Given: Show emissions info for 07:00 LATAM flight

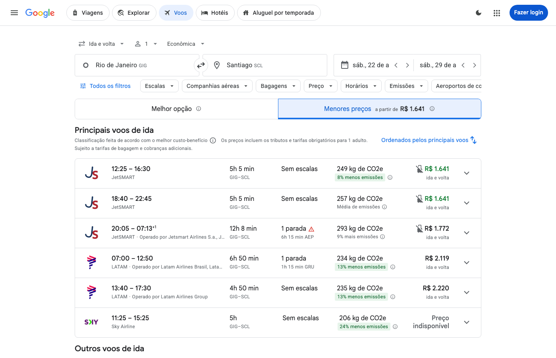Looking at the screenshot, I should 393,267.
